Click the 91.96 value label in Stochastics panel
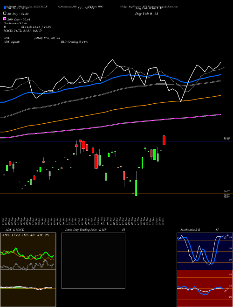 tap(227, 236)
